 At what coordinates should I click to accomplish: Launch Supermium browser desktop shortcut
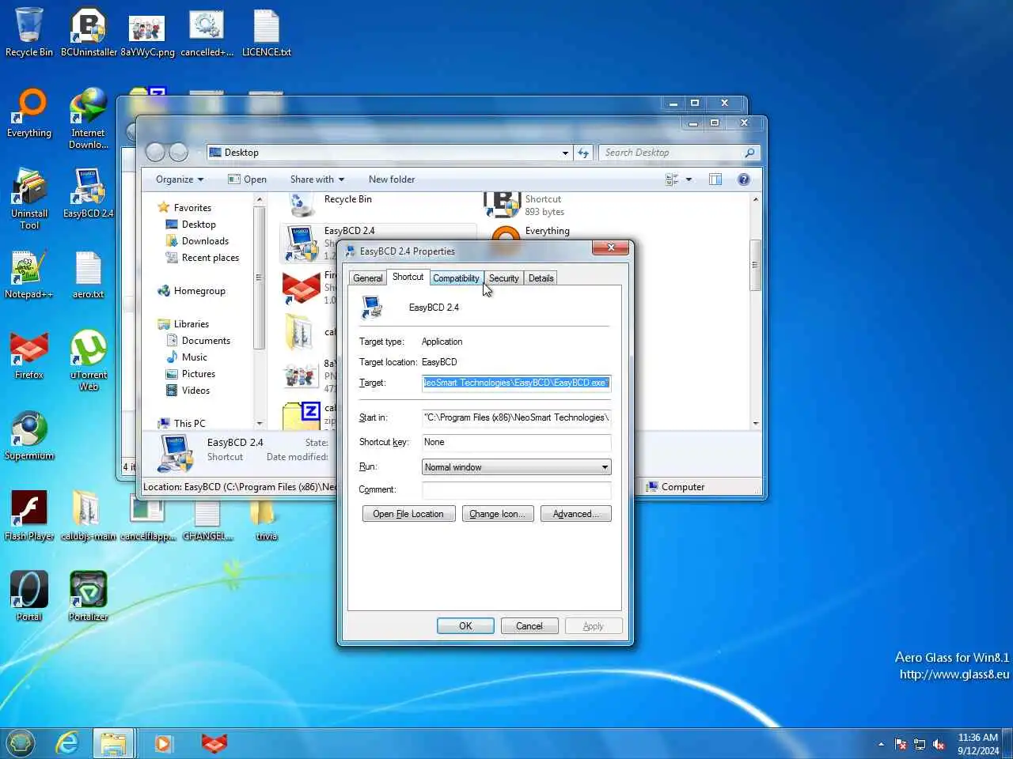coord(29,435)
